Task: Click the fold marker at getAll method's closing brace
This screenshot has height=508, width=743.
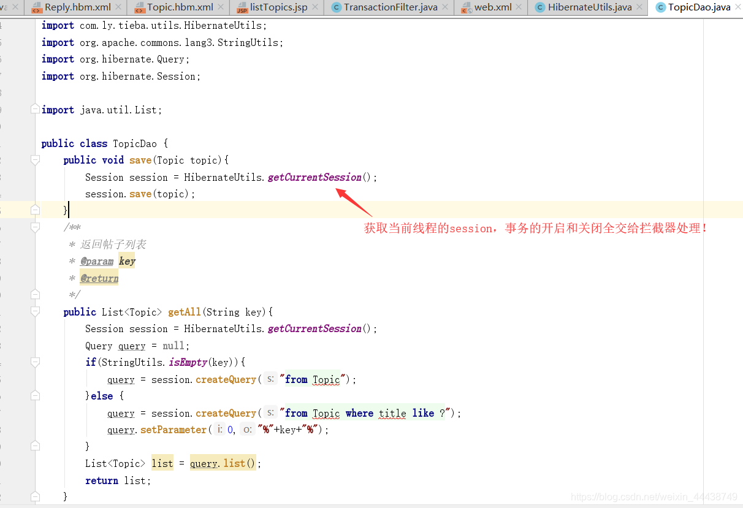Action: (35, 496)
